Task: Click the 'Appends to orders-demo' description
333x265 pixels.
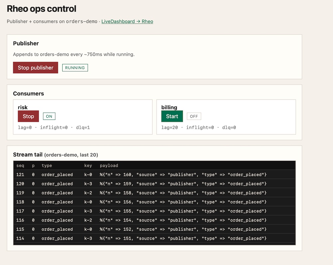Action: click(x=74, y=54)
